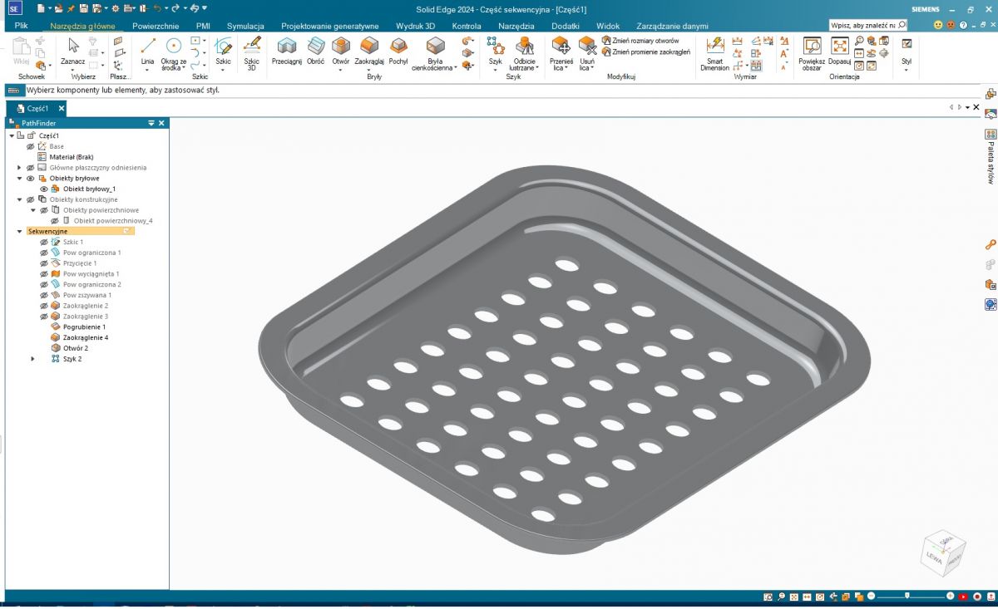Screen dimensions: 998x609
Task: Select the Otwór hole tool
Action: pyautogui.click(x=341, y=50)
